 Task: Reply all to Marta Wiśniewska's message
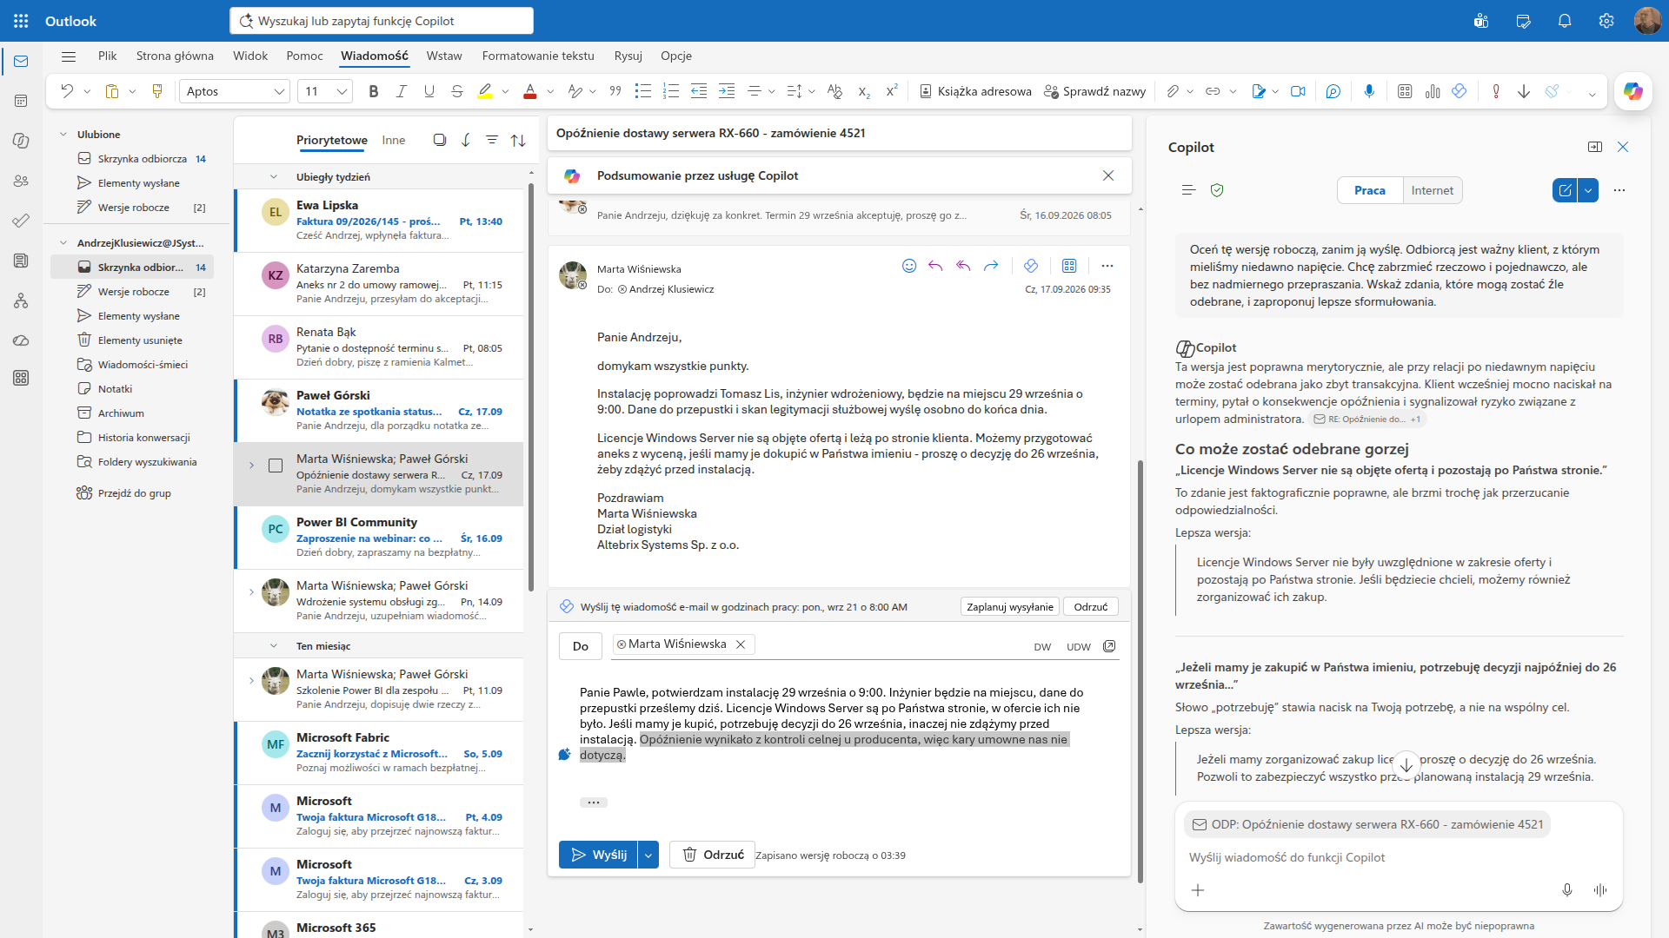click(963, 266)
